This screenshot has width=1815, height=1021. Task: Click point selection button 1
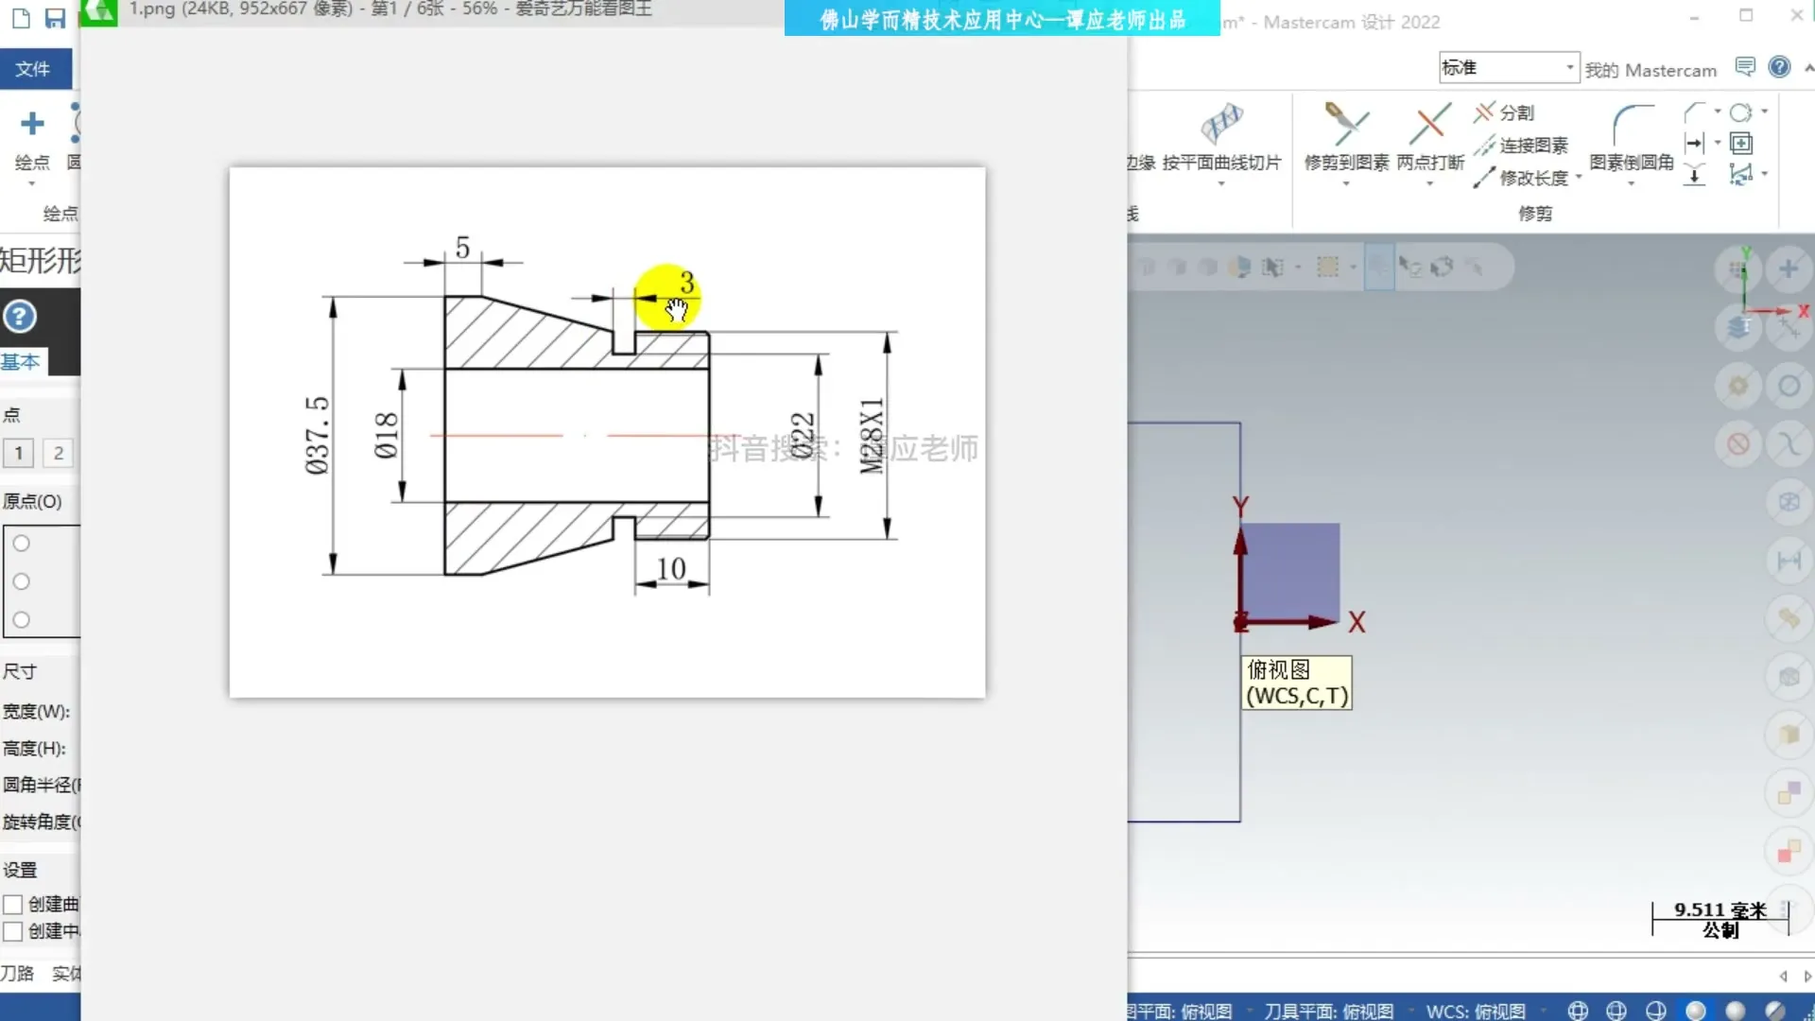point(18,453)
